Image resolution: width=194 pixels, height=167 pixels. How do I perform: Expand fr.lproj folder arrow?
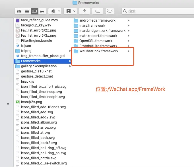pyautogui.click(x=70, y=51)
